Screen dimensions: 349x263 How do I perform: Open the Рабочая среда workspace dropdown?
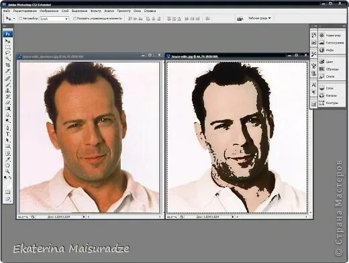(259, 18)
